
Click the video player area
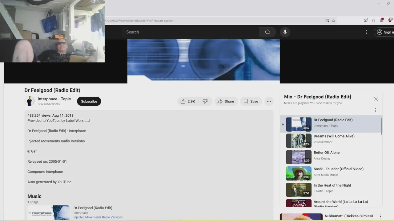[x=203, y=61]
